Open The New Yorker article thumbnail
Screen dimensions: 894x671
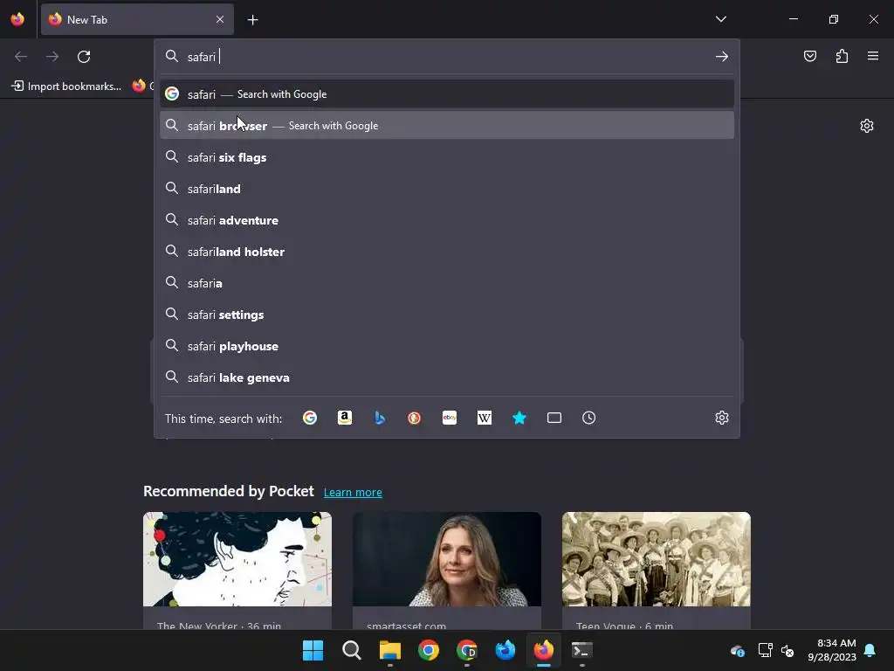(237, 559)
